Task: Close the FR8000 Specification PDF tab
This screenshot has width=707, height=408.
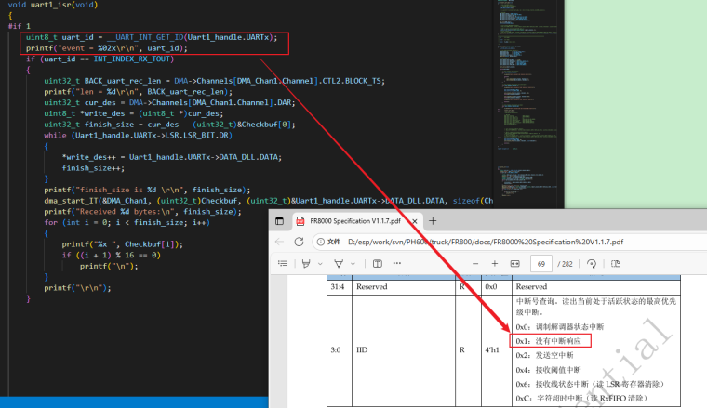Action: click(415, 221)
